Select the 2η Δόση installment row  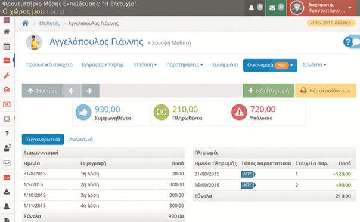click(x=104, y=184)
